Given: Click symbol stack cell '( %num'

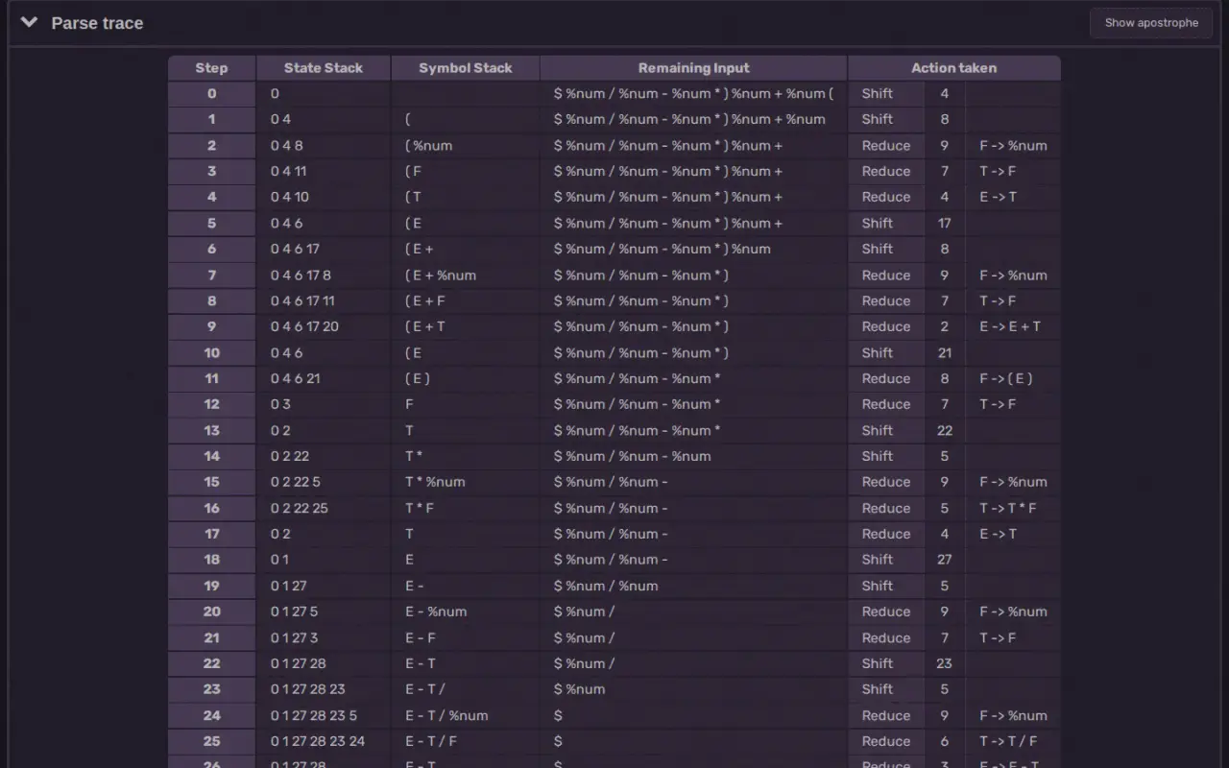Looking at the screenshot, I should click(466, 146).
